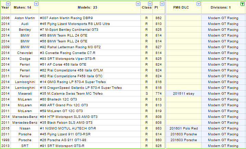Click #45 Flying Lizard 911 GT3-RSR cell
The height and width of the screenshot is (149, 246).
click(x=90, y=134)
